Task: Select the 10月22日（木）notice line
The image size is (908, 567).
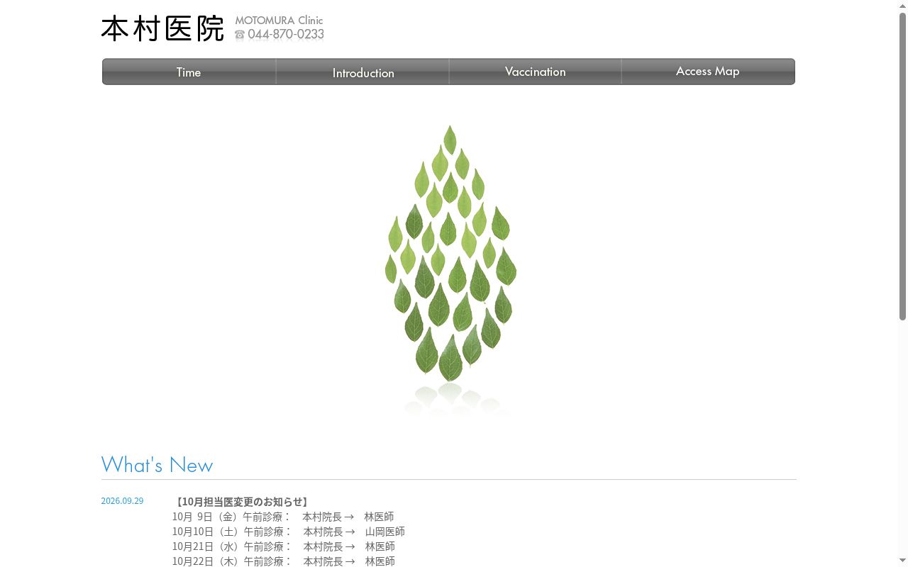Action: click(284, 561)
